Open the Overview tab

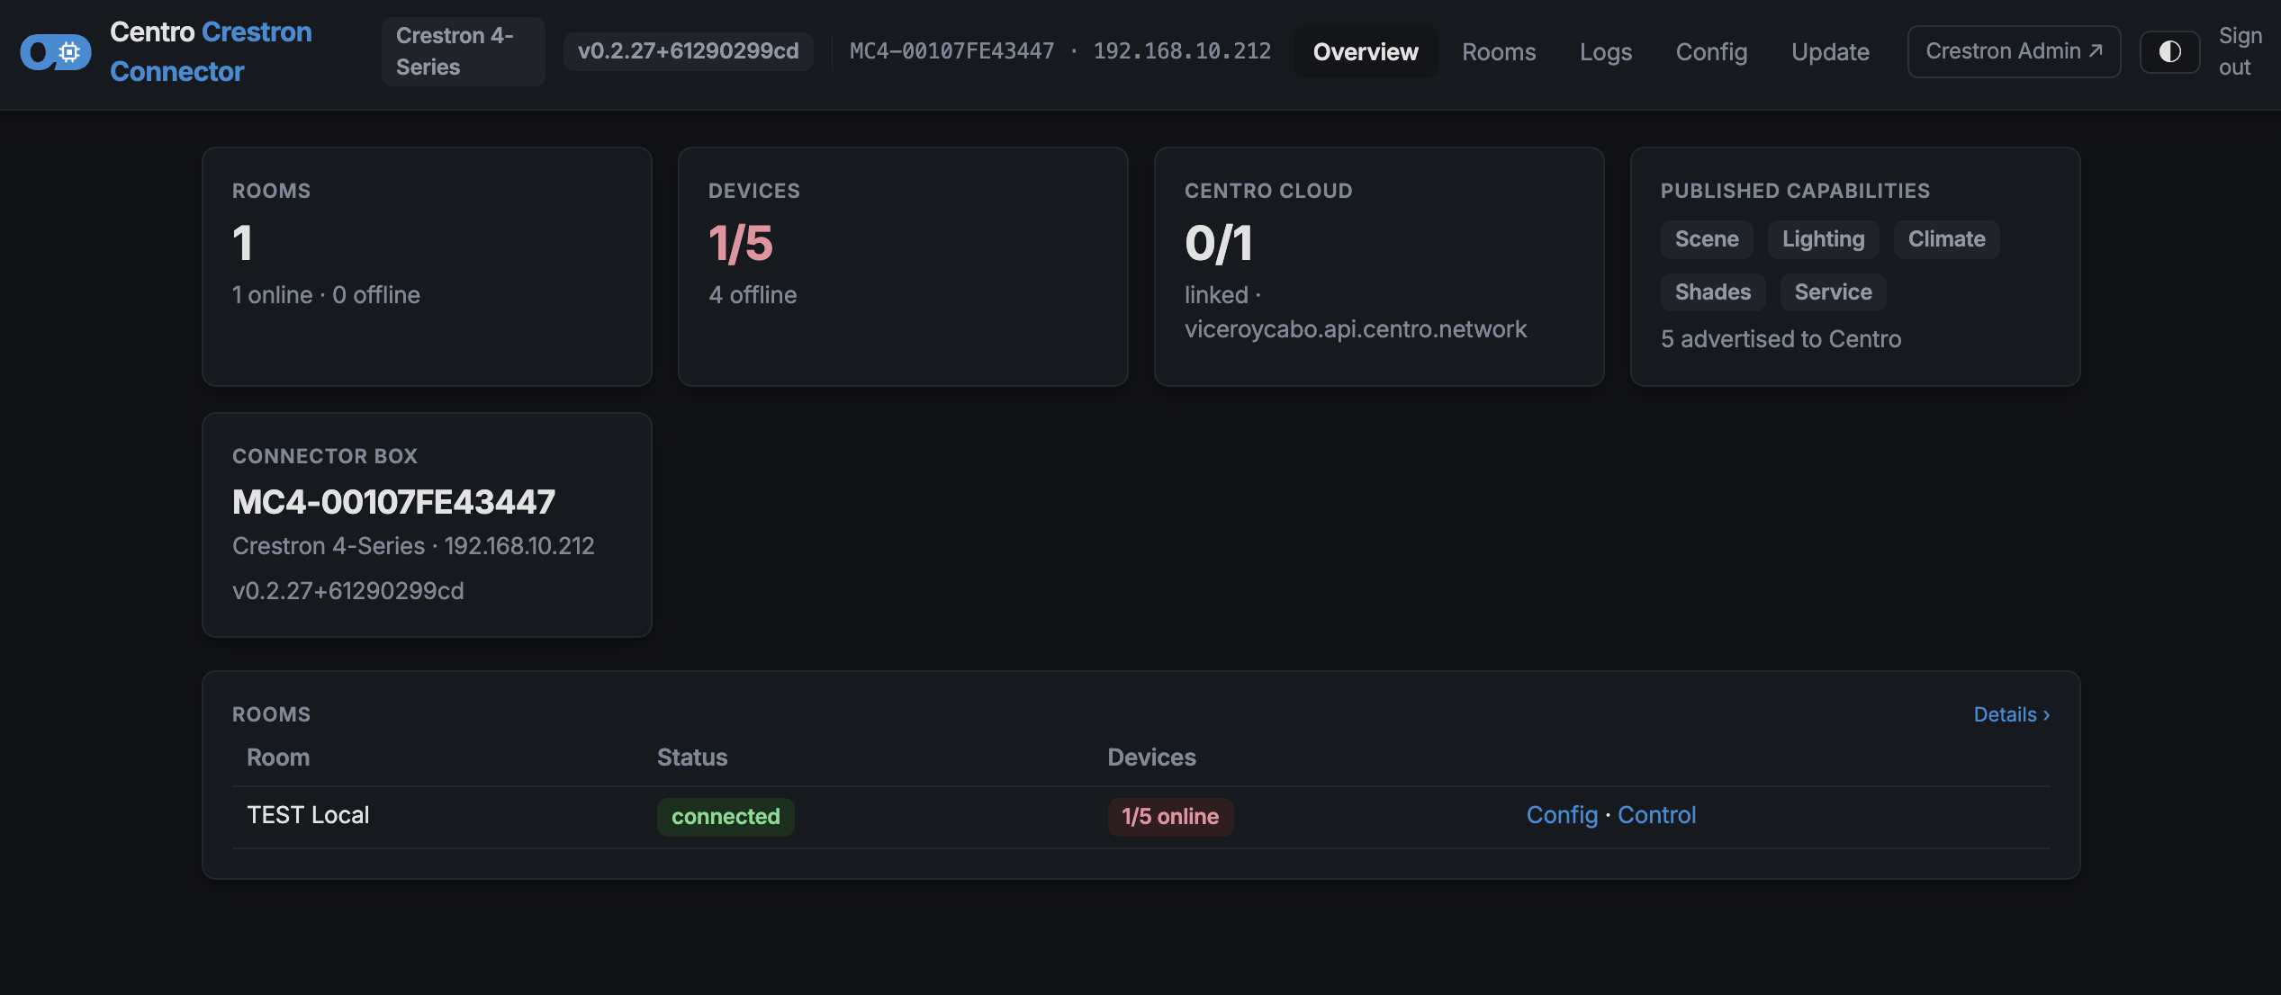click(x=1366, y=52)
